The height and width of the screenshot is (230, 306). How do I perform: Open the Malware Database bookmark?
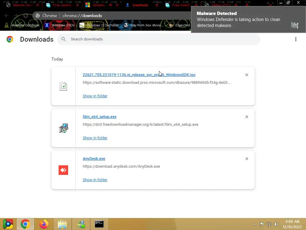[22, 25]
